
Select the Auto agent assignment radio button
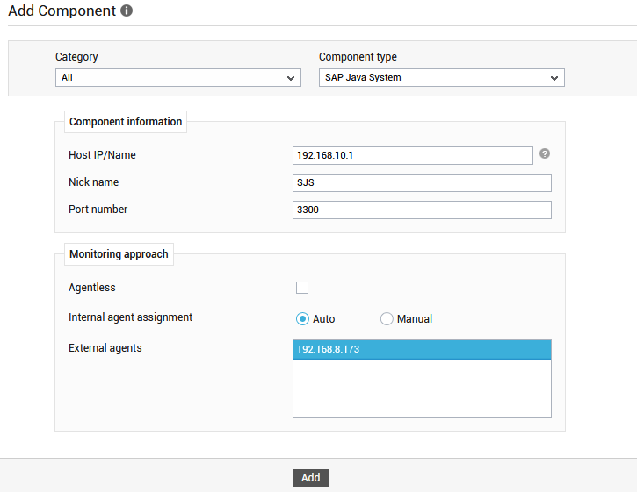point(302,319)
